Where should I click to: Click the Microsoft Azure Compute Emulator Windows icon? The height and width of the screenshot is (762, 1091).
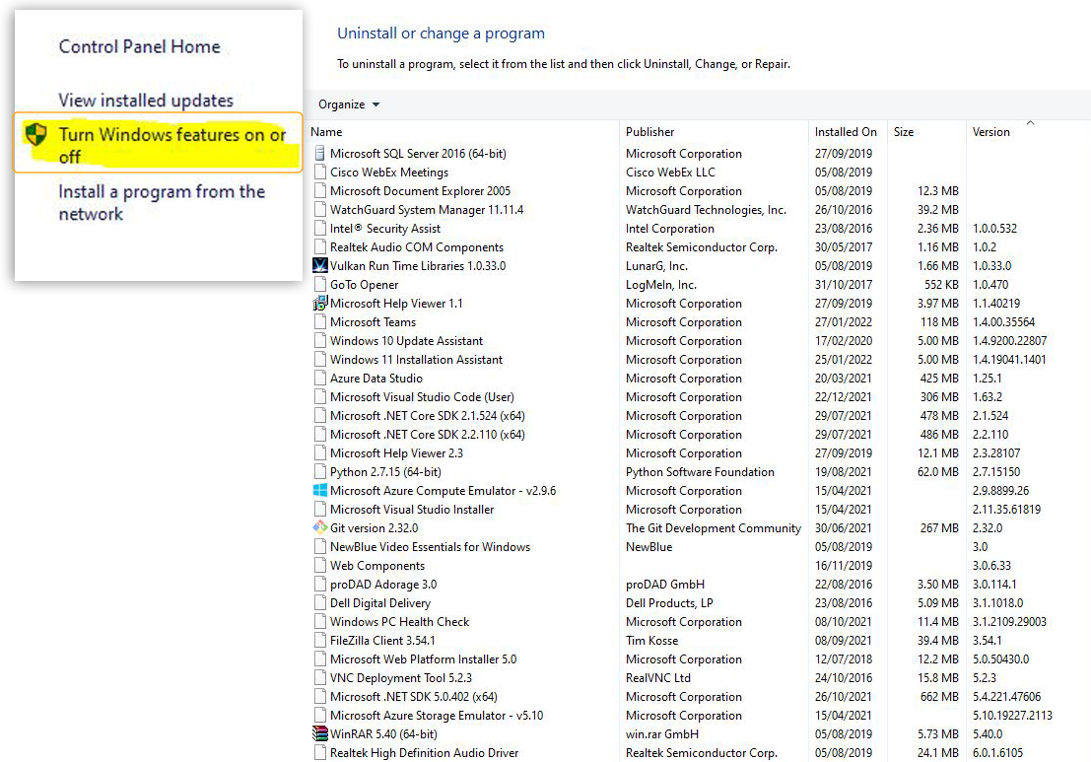point(319,490)
